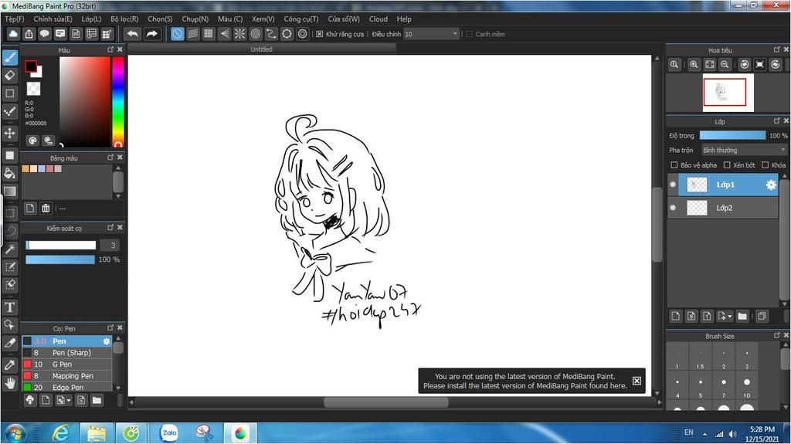This screenshot has width=791, height=444.
Task: Open the cloud save icon
Action: pos(13,34)
